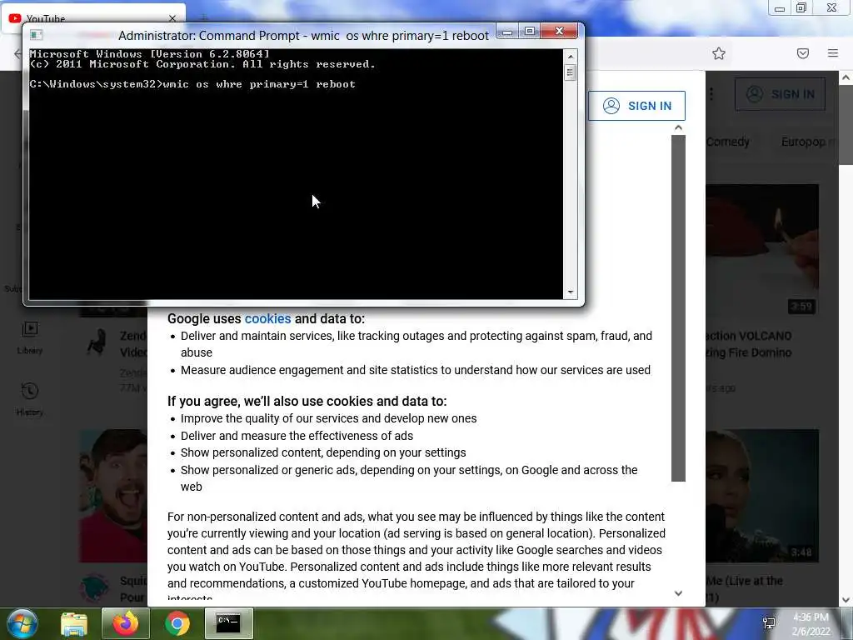Open YouTube settings three-dot menu
853x640 pixels.
pos(711,94)
